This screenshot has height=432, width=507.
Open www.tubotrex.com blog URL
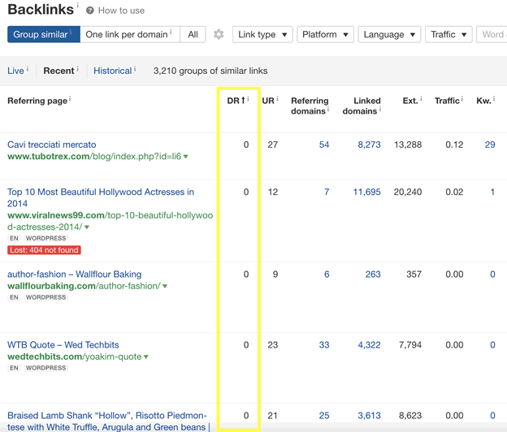point(94,157)
